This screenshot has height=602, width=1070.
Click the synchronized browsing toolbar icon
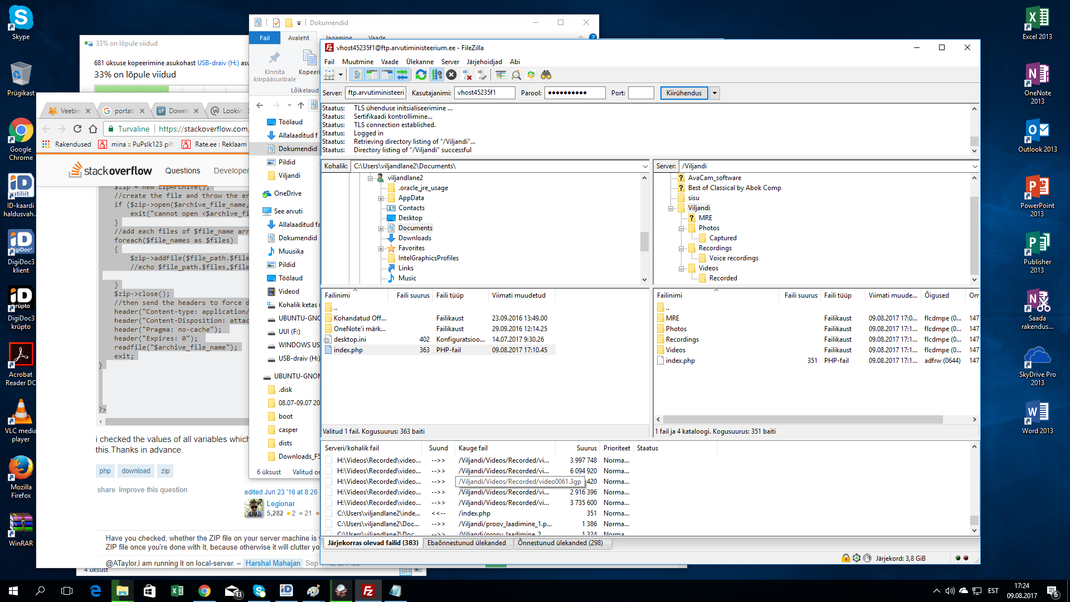(531, 75)
